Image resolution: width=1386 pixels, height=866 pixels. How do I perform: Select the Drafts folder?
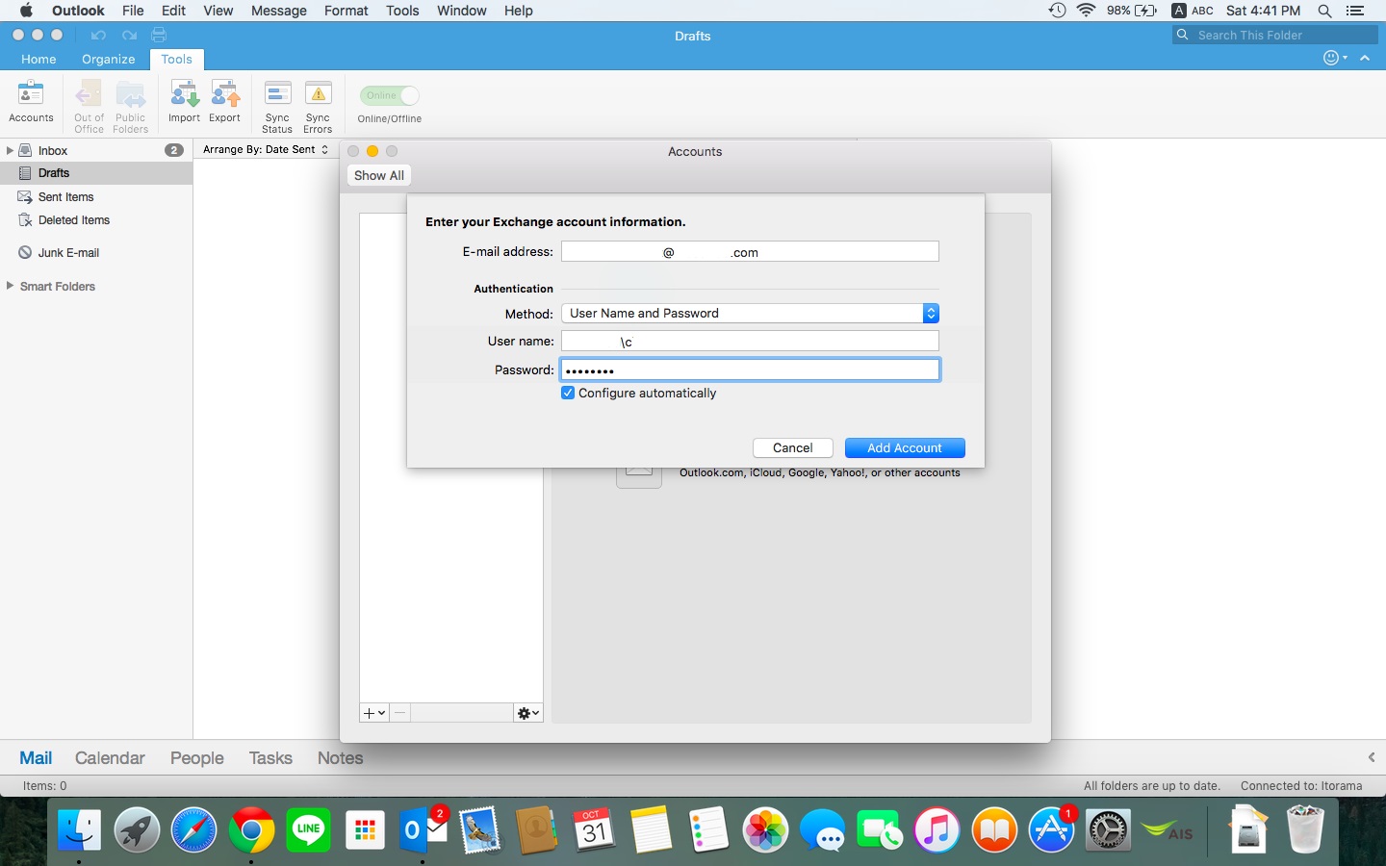click(96, 173)
